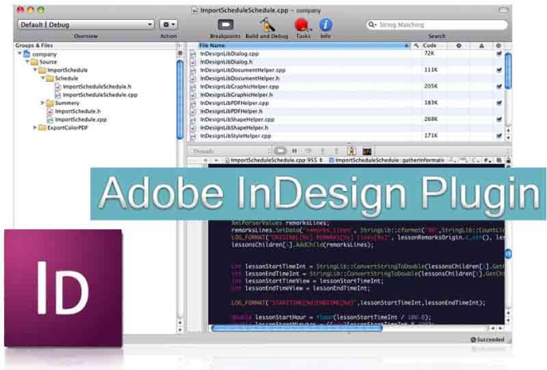Click the spray-can breakpoints icon in debugger bar
This screenshot has width=547, height=370.
[x=351, y=151]
